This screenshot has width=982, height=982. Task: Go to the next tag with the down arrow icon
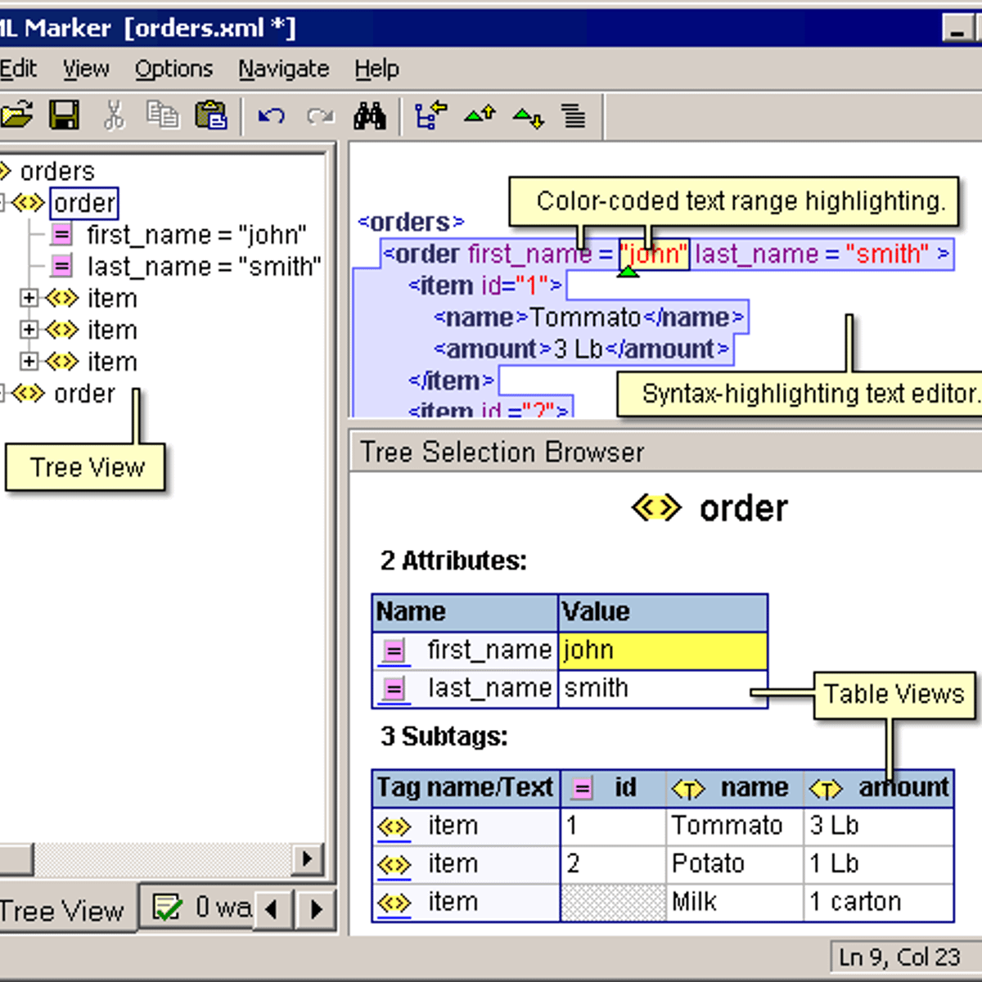(x=529, y=117)
